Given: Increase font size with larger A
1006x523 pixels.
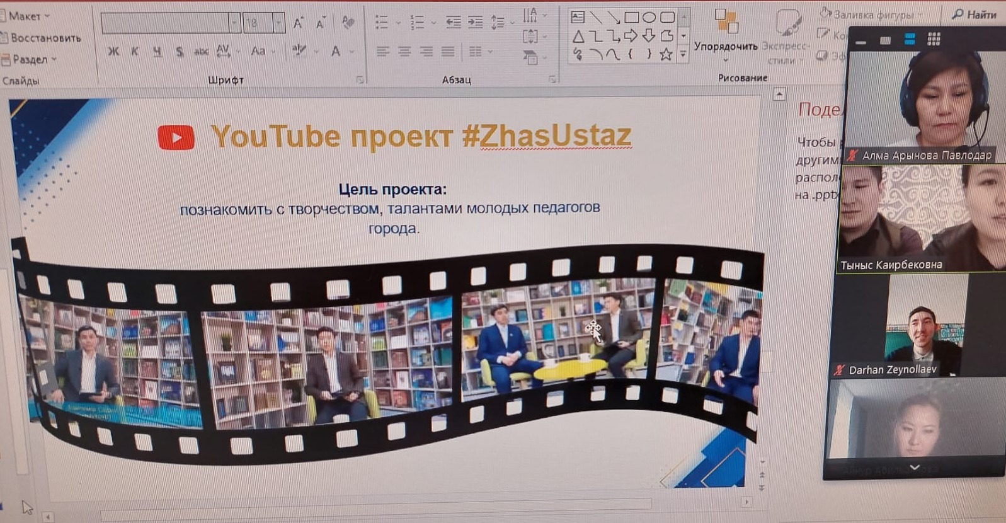Looking at the screenshot, I should 298,24.
